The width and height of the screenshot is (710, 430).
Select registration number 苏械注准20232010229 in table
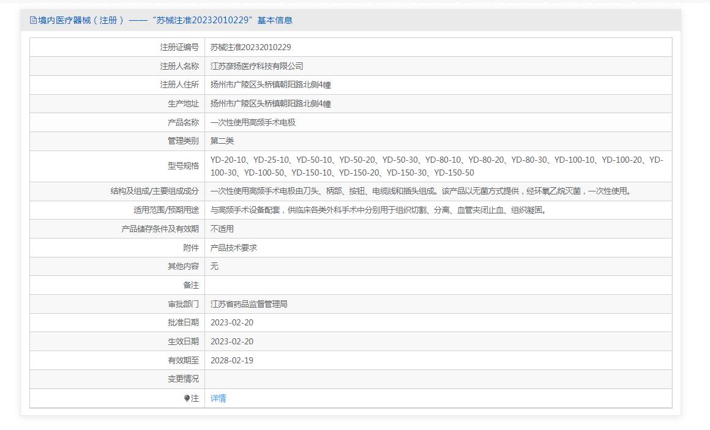(250, 47)
